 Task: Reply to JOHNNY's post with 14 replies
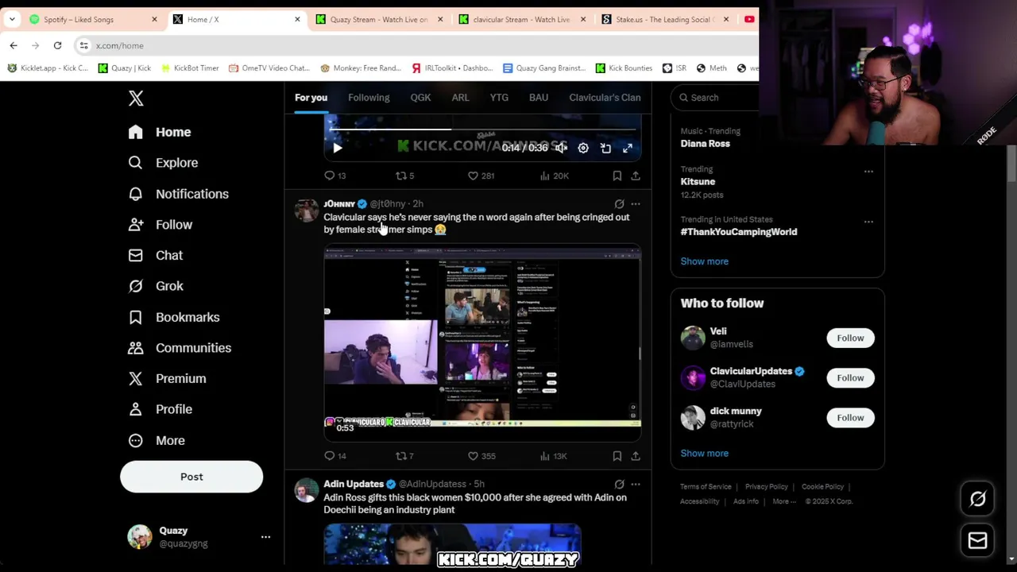334,456
